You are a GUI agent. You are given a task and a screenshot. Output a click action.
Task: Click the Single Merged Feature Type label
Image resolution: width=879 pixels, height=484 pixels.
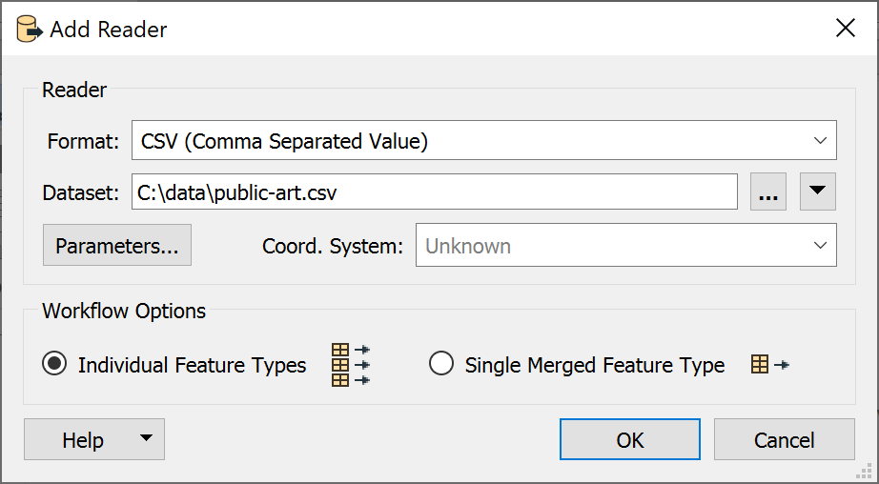(x=595, y=366)
